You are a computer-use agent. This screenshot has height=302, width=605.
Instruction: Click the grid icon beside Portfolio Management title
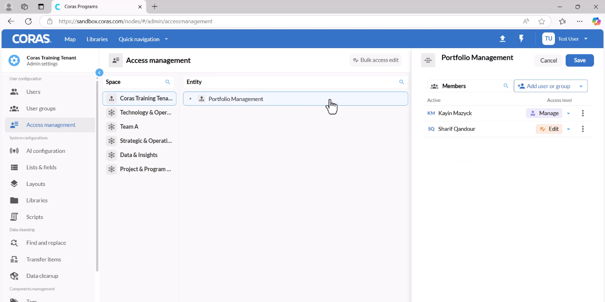pyautogui.click(x=428, y=60)
